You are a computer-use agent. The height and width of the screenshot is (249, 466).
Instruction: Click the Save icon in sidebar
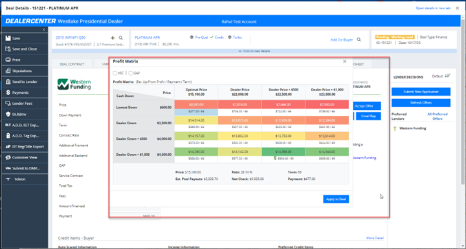(8, 38)
